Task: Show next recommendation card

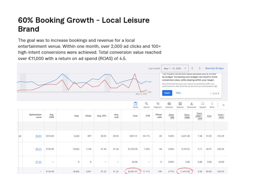Action: click(219, 93)
